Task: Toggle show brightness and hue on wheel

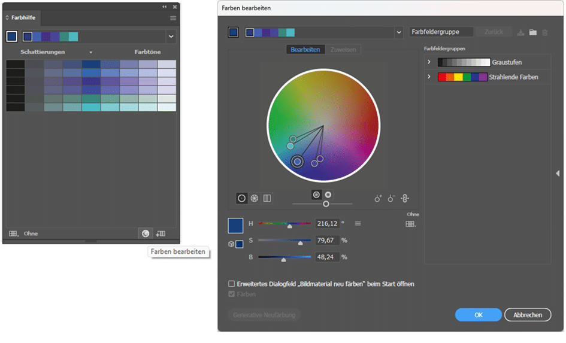Action: [328, 195]
